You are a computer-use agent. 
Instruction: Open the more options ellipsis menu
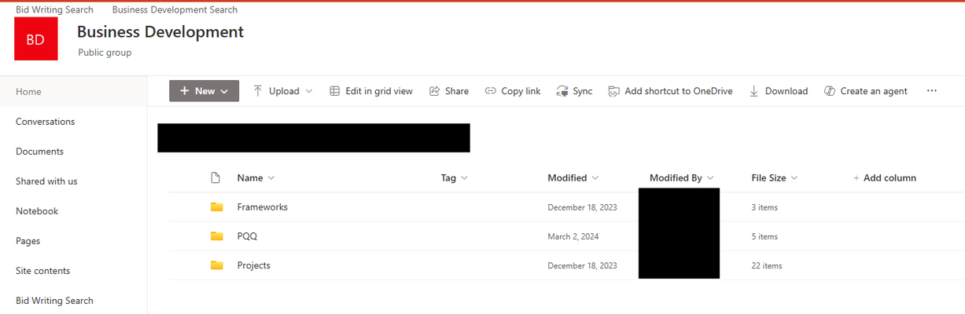[x=932, y=91]
